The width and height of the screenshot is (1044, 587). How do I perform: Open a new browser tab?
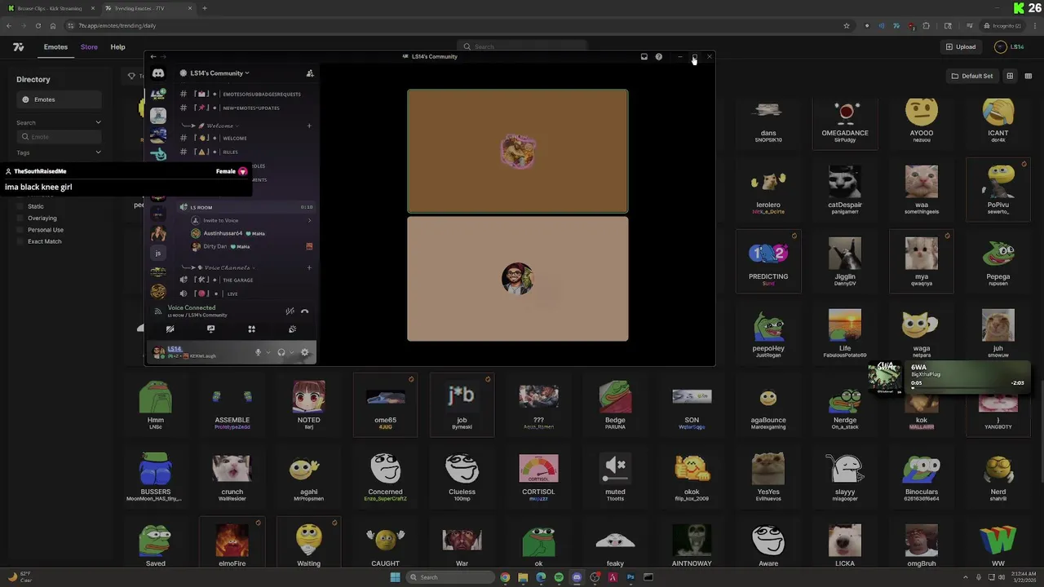click(x=205, y=8)
